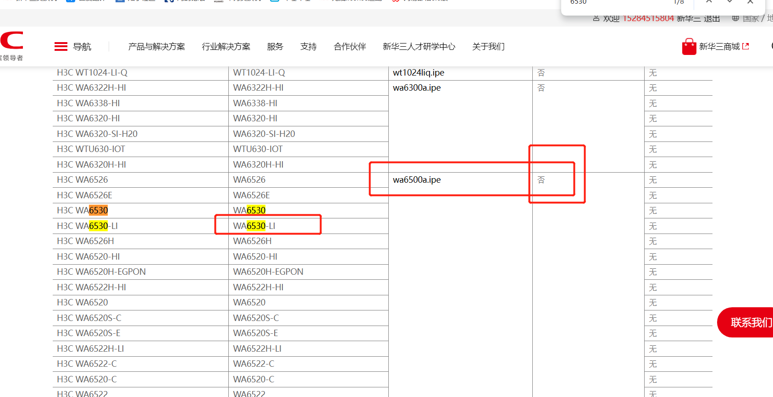Click WA6520S-E in model column
The height and width of the screenshot is (397, 773).
click(x=255, y=333)
